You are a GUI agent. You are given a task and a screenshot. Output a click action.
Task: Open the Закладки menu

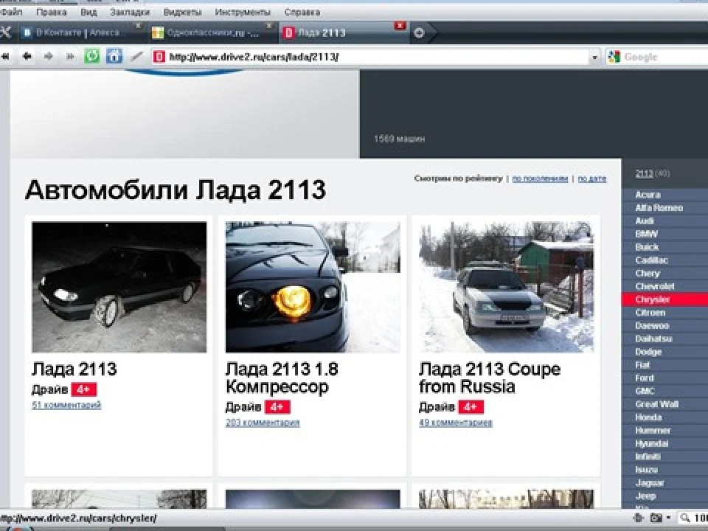click(130, 13)
